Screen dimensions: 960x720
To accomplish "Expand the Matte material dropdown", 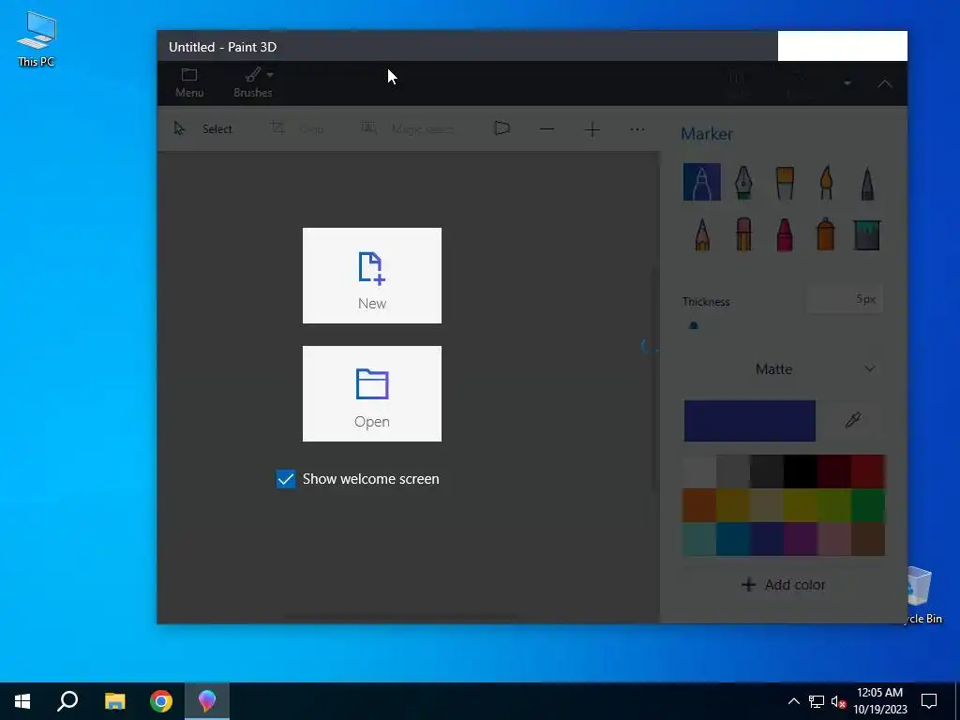I will coord(816,369).
